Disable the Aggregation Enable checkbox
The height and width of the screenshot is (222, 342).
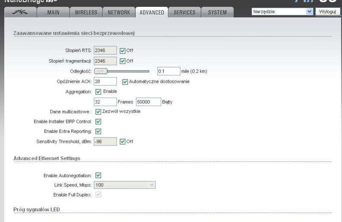(x=98, y=92)
